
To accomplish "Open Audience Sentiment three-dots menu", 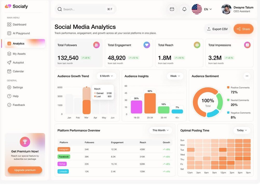I will click(x=247, y=76).
